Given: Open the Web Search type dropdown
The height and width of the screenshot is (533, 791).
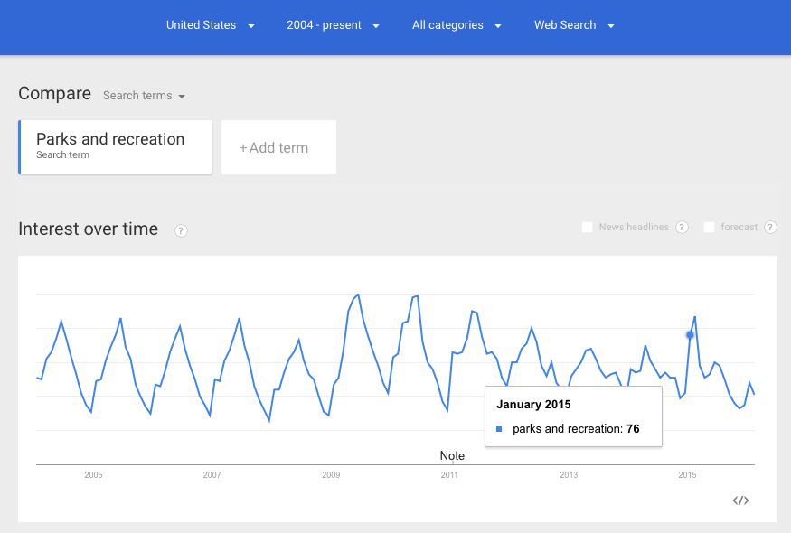Looking at the screenshot, I should (574, 25).
